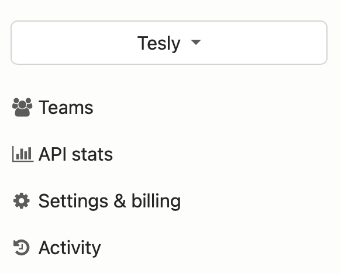Open the Tesly organization dropdown

[169, 43]
